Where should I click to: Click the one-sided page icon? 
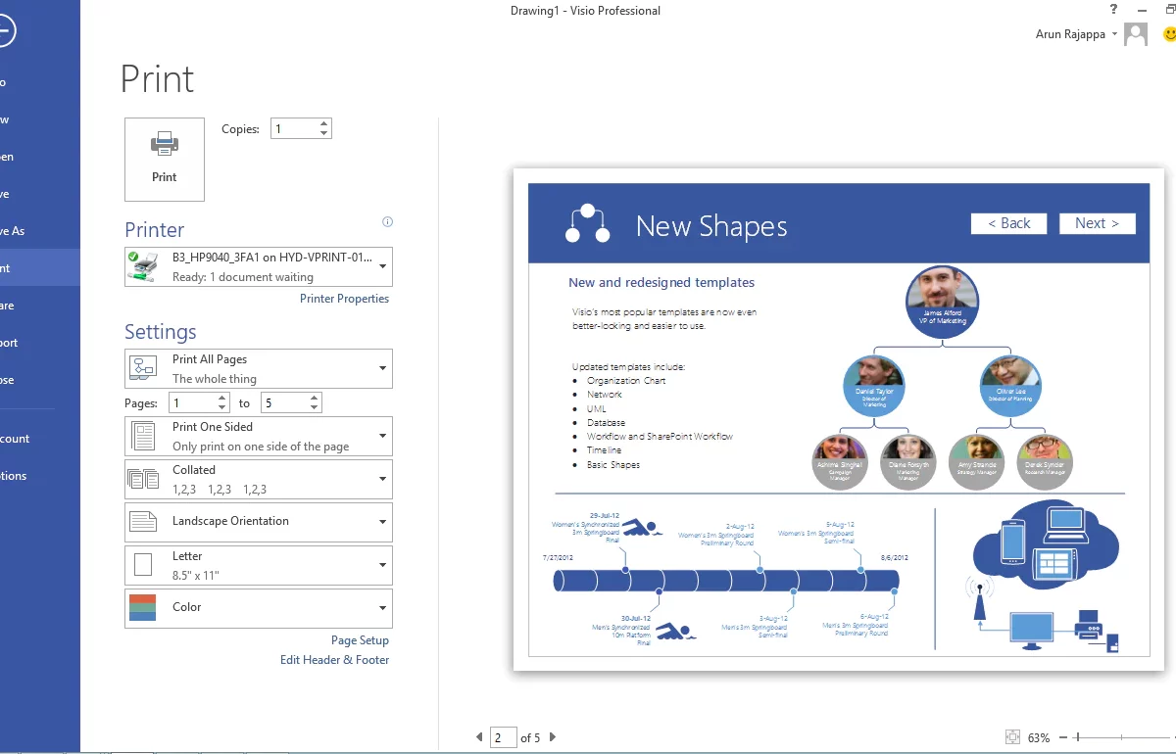pyautogui.click(x=143, y=436)
